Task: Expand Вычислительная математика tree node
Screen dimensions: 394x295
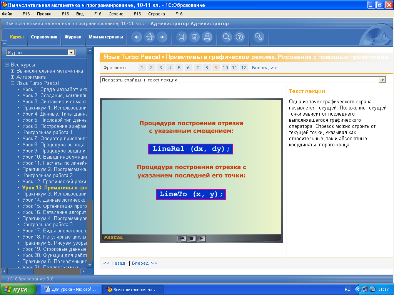Action: pos(13,71)
